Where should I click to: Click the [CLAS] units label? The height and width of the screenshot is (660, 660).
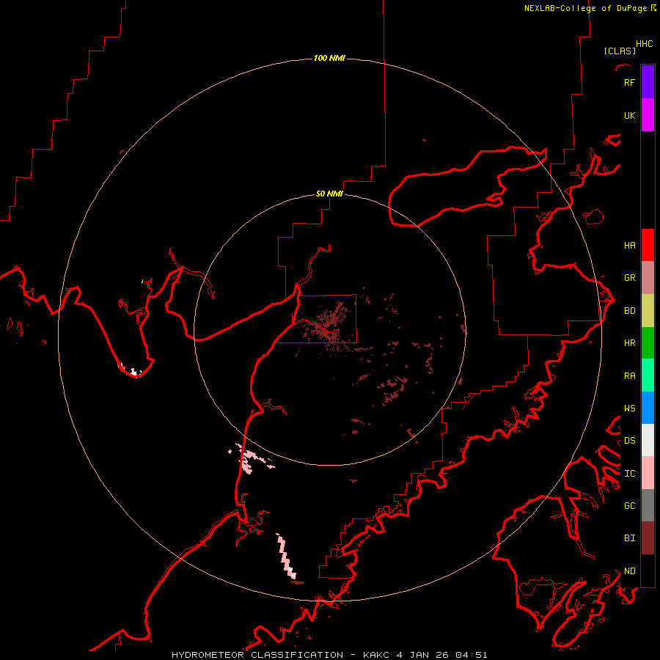click(620, 51)
